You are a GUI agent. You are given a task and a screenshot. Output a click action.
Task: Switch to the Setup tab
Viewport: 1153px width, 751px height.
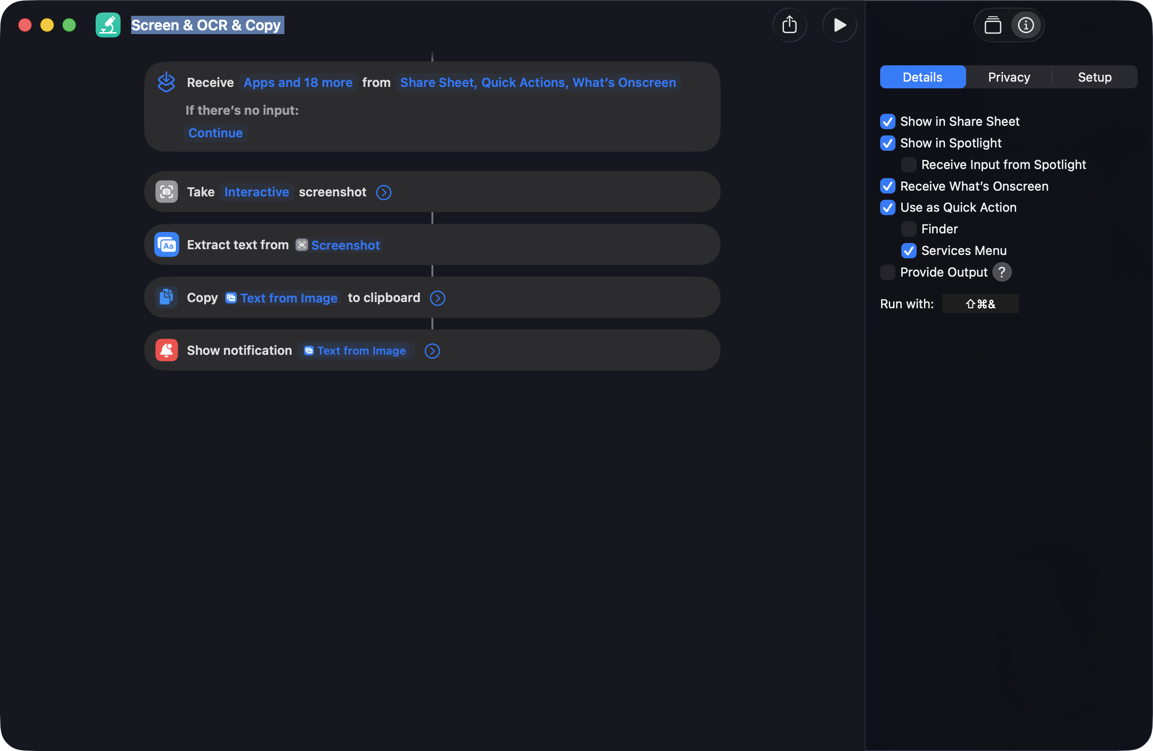click(1094, 77)
